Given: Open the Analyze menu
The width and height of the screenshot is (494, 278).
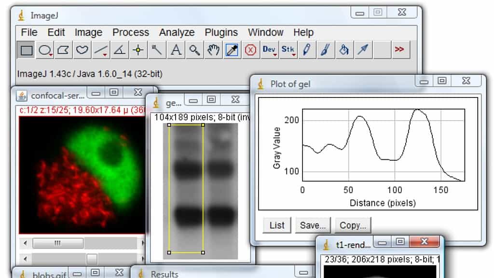Looking at the screenshot, I should (x=177, y=32).
